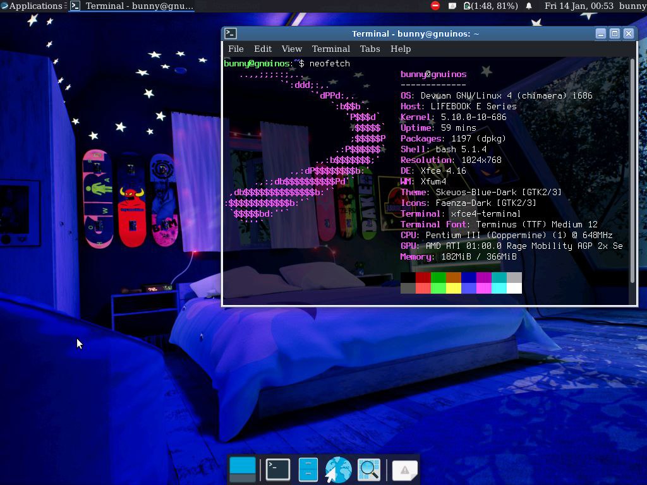Launch Terminal Emulator from the dock
Screen dimensions: 647x485
(277, 470)
